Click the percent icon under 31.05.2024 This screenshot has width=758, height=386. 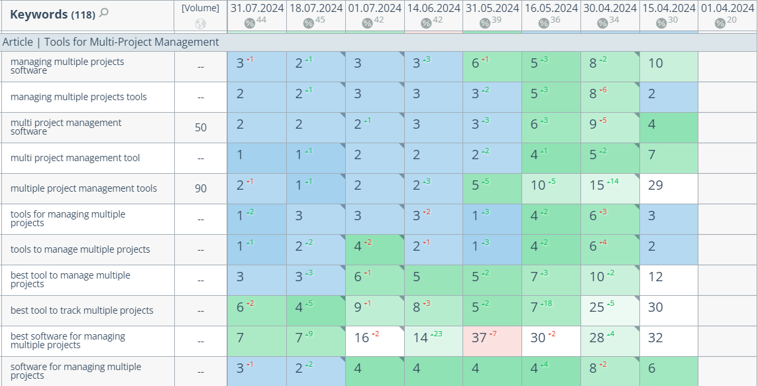click(x=485, y=23)
